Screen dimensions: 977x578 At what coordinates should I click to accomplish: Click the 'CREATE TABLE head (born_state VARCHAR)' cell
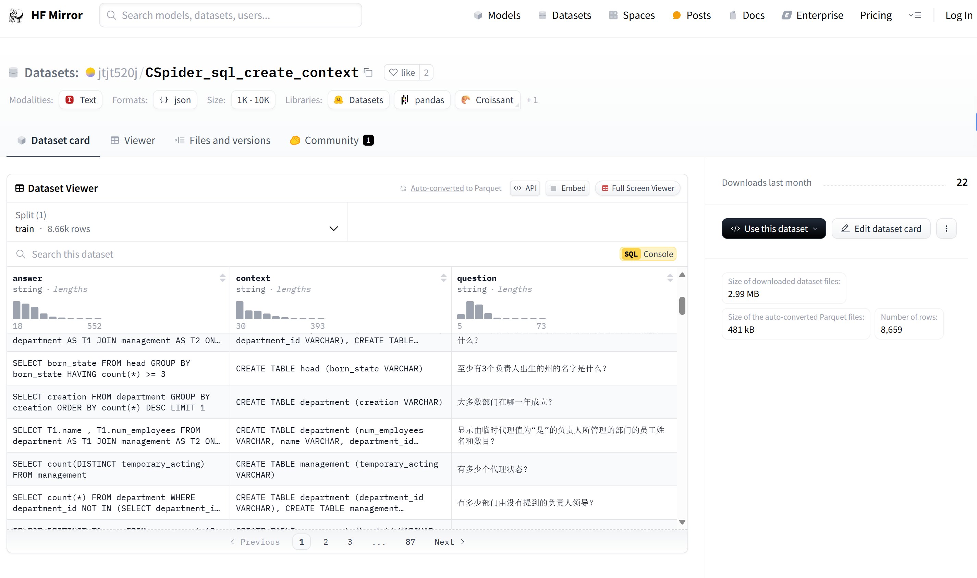point(341,368)
